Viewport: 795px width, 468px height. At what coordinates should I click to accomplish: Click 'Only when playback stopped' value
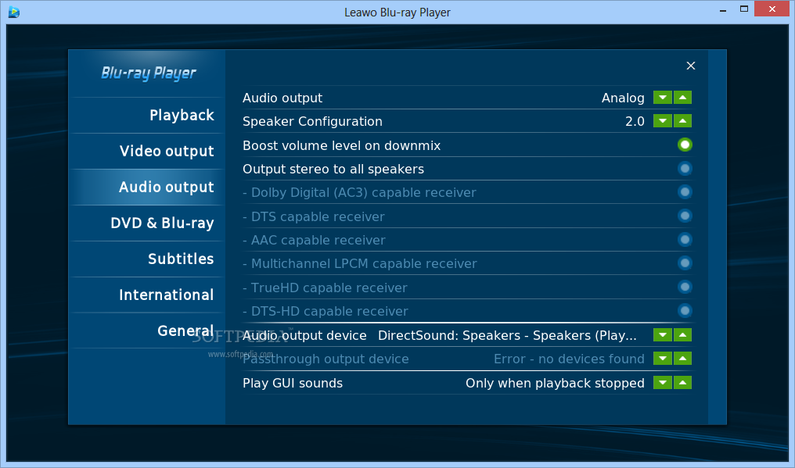555,384
